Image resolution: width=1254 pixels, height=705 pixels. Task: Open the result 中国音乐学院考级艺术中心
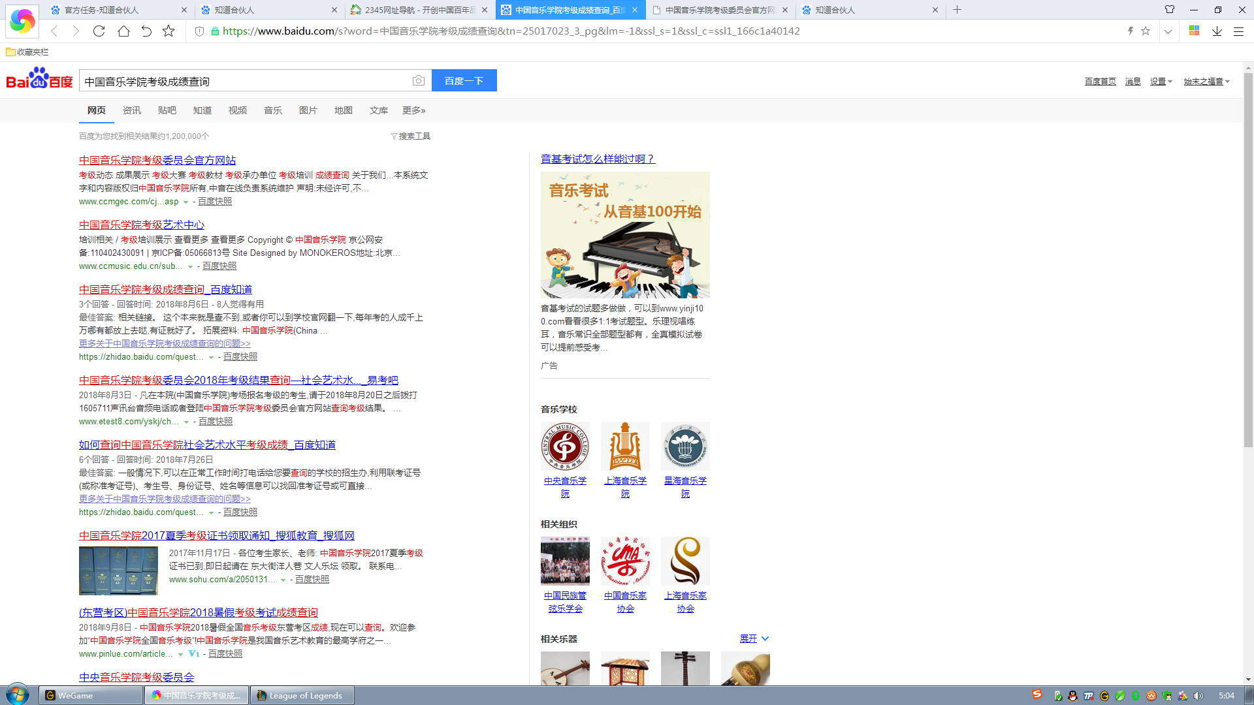pyautogui.click(x=142, y=225)
